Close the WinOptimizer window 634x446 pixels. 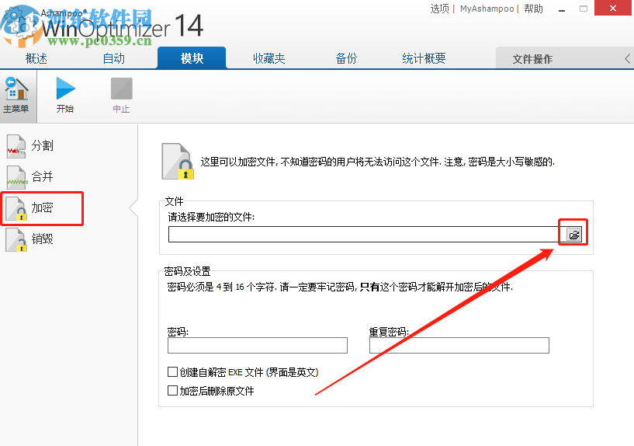[x=613, y=8]
